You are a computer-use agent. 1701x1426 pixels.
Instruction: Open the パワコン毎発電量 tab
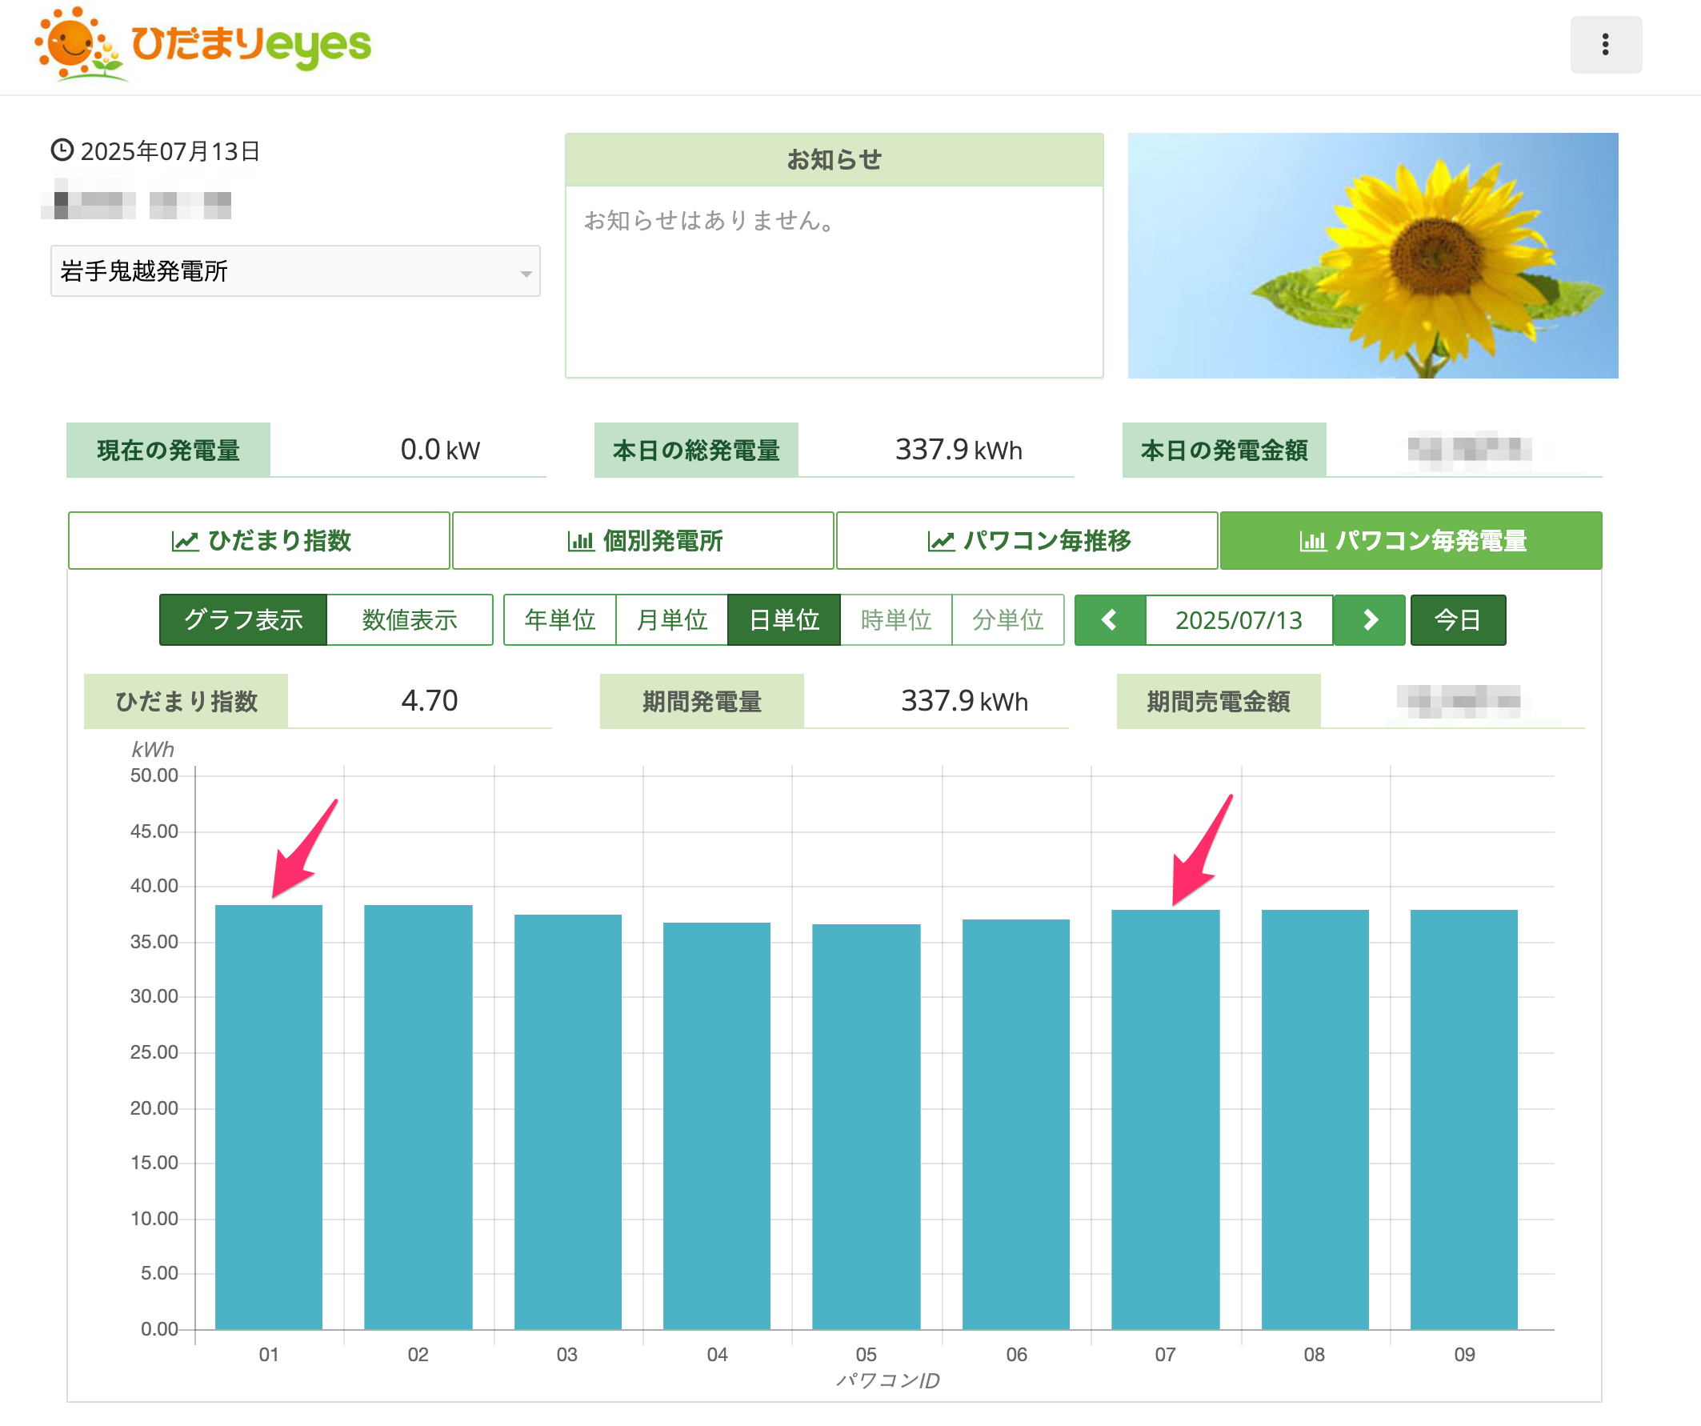click(1411, 540)
